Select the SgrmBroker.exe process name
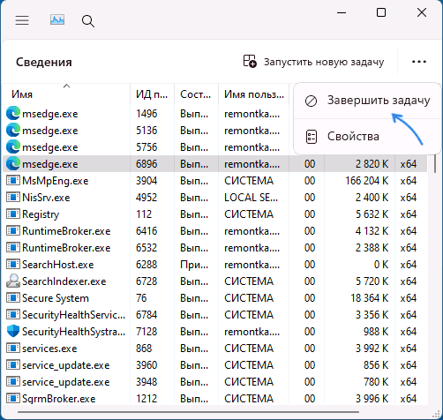The height and width of the screenshot is (420, 443). [59, 399]
